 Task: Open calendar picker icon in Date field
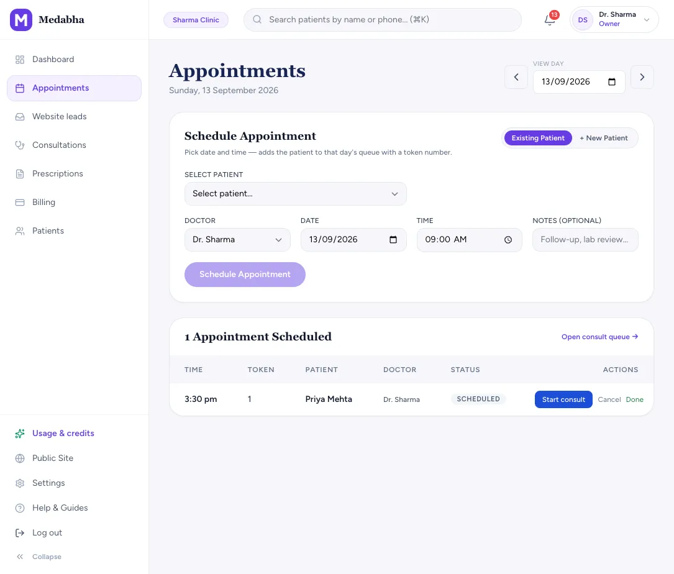pyautogui.click(x=393, y=240)
